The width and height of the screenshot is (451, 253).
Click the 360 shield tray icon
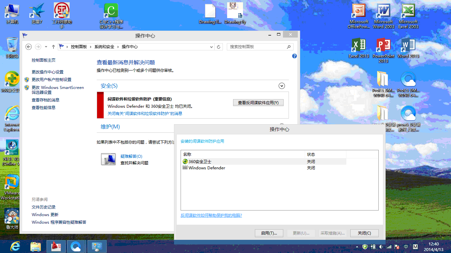click(x=365, y=247)
